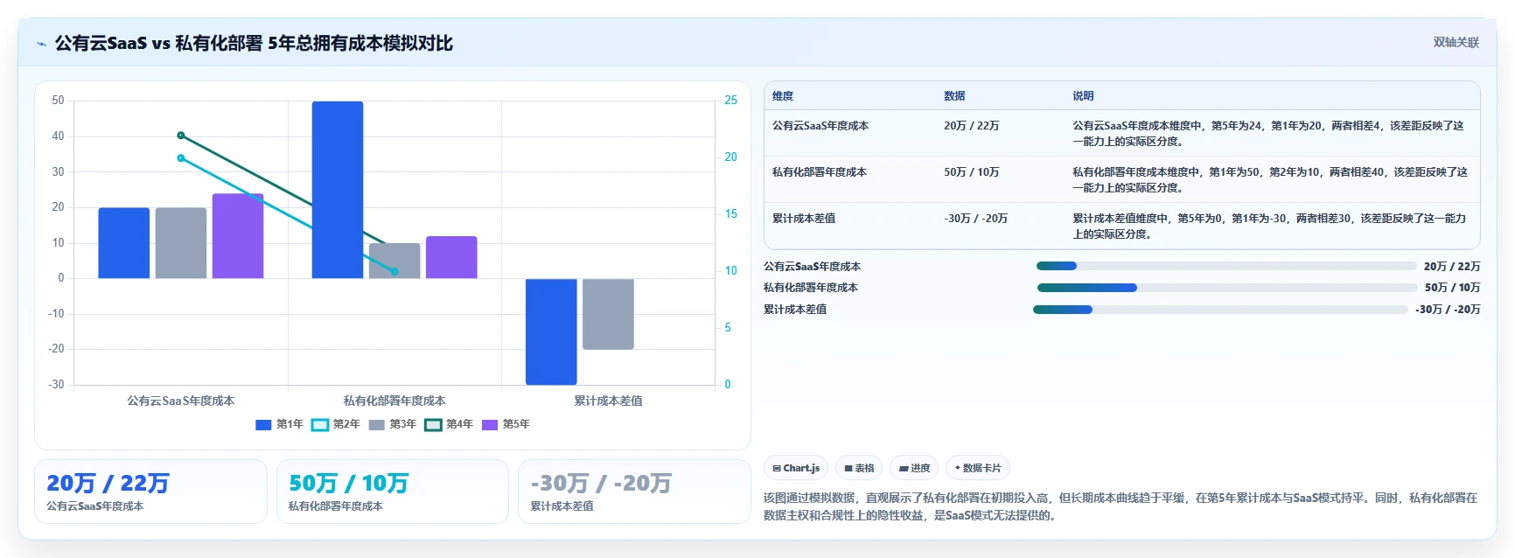This screenshot has width=1515, height=558.
Task: Click the 私有化部署年度成本 x-axis label
Action: pos(394,401)
